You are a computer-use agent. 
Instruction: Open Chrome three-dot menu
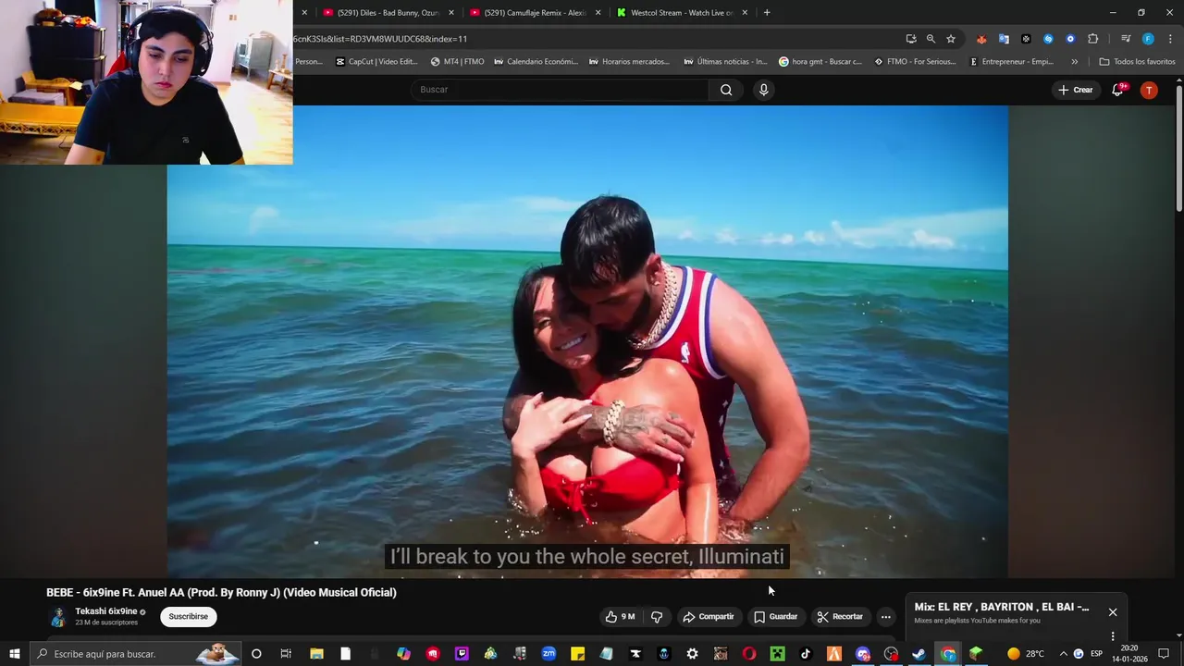[1171, 39]
